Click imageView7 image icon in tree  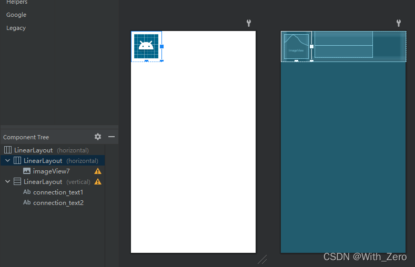[x=27, y=171]
